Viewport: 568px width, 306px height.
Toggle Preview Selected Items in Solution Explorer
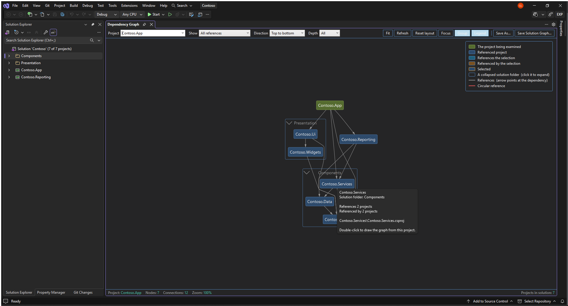pyautogui.click(x=53, y=32)
